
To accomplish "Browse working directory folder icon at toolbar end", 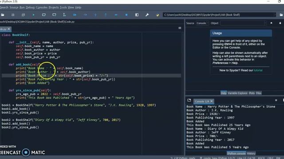I will click(281, 15).
